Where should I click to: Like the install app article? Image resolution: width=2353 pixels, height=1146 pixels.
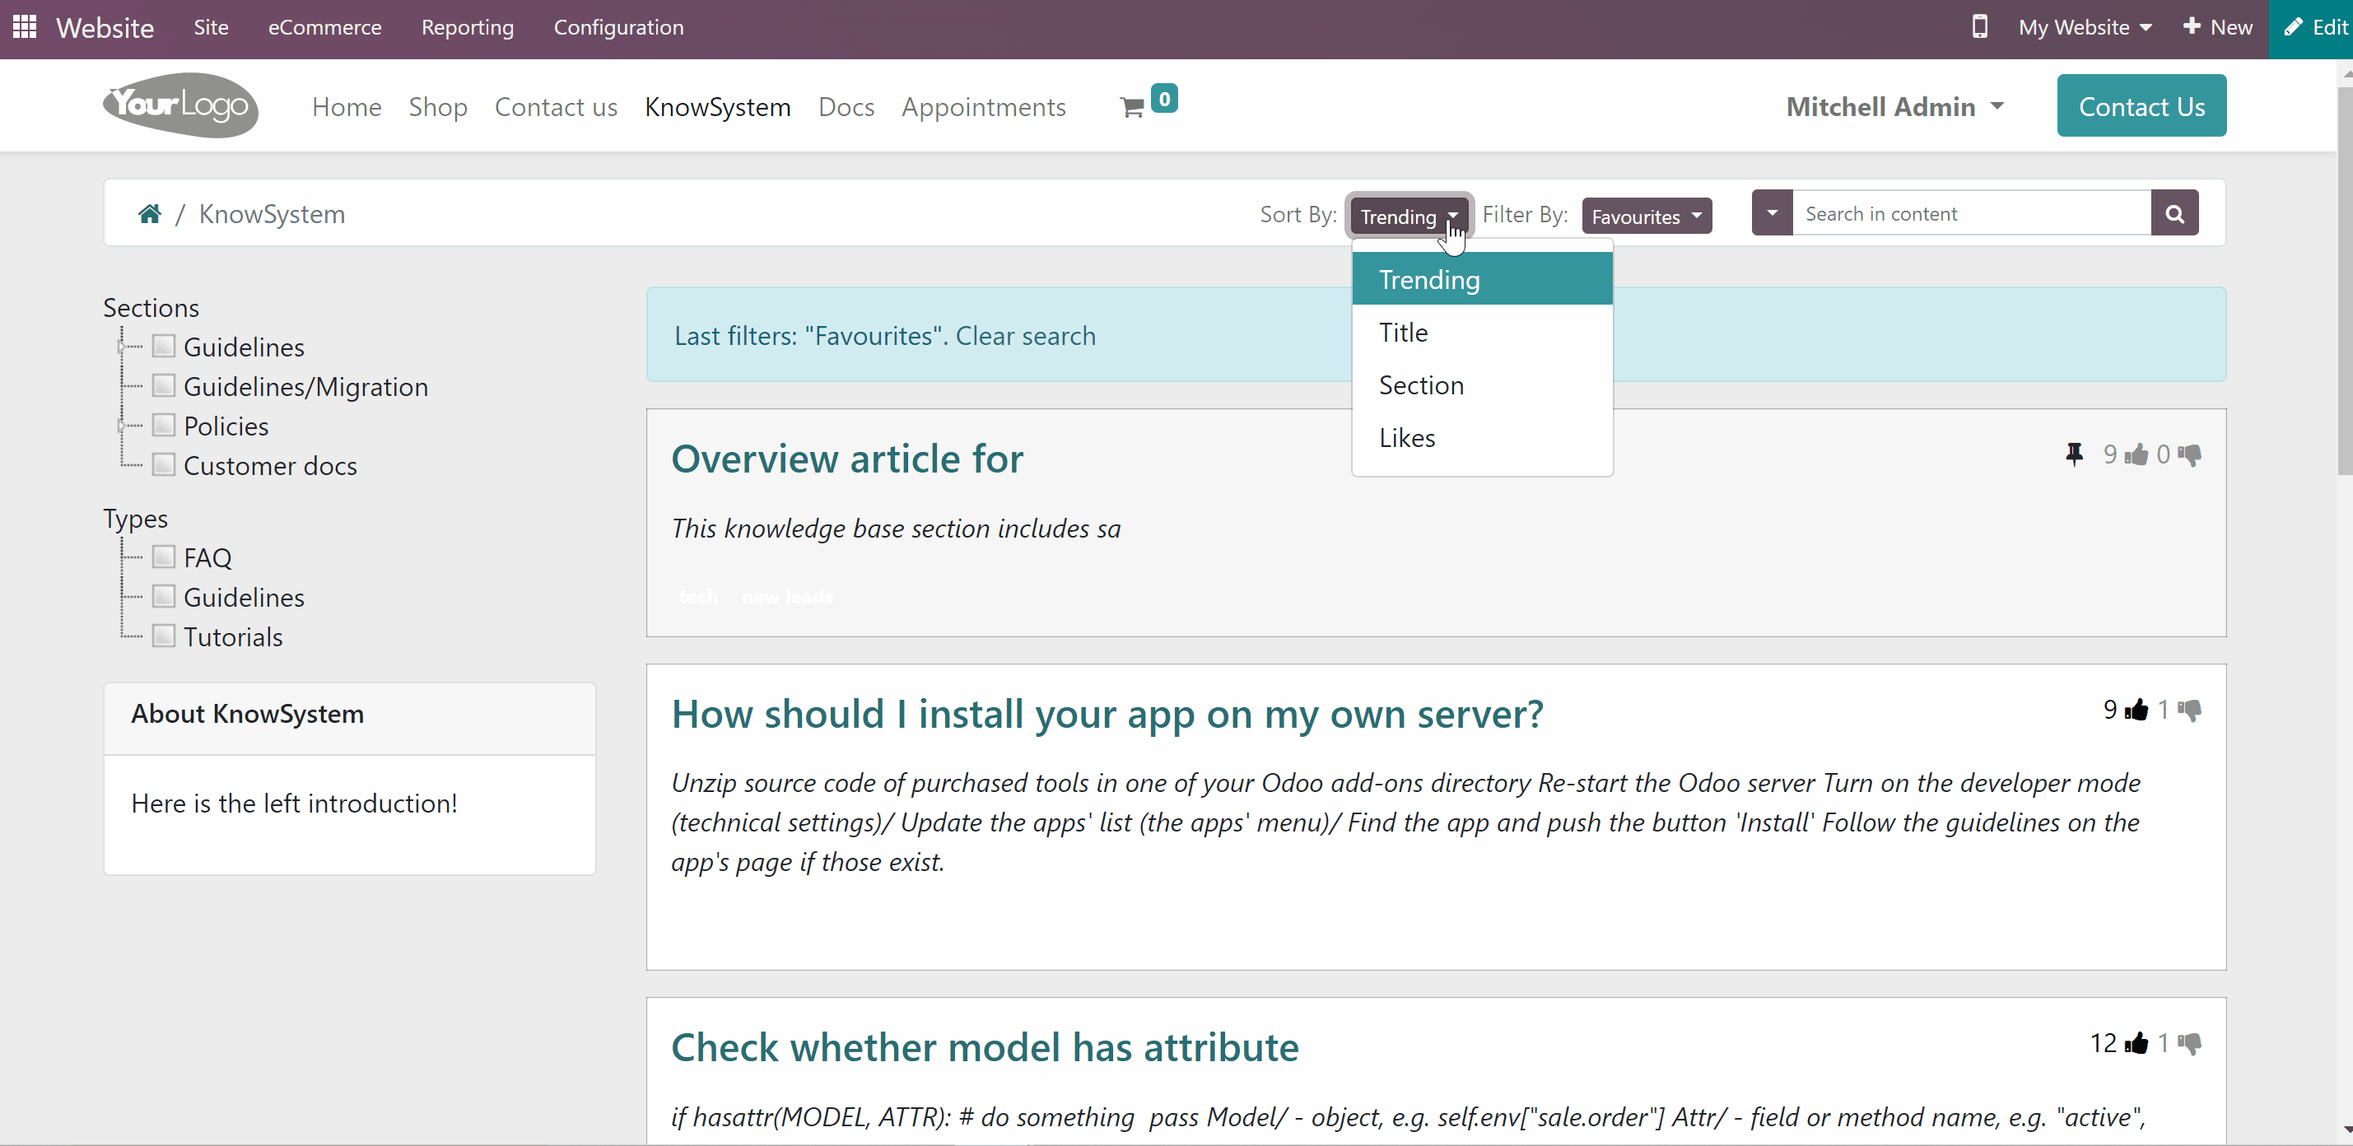click(x=2136, y=710)
